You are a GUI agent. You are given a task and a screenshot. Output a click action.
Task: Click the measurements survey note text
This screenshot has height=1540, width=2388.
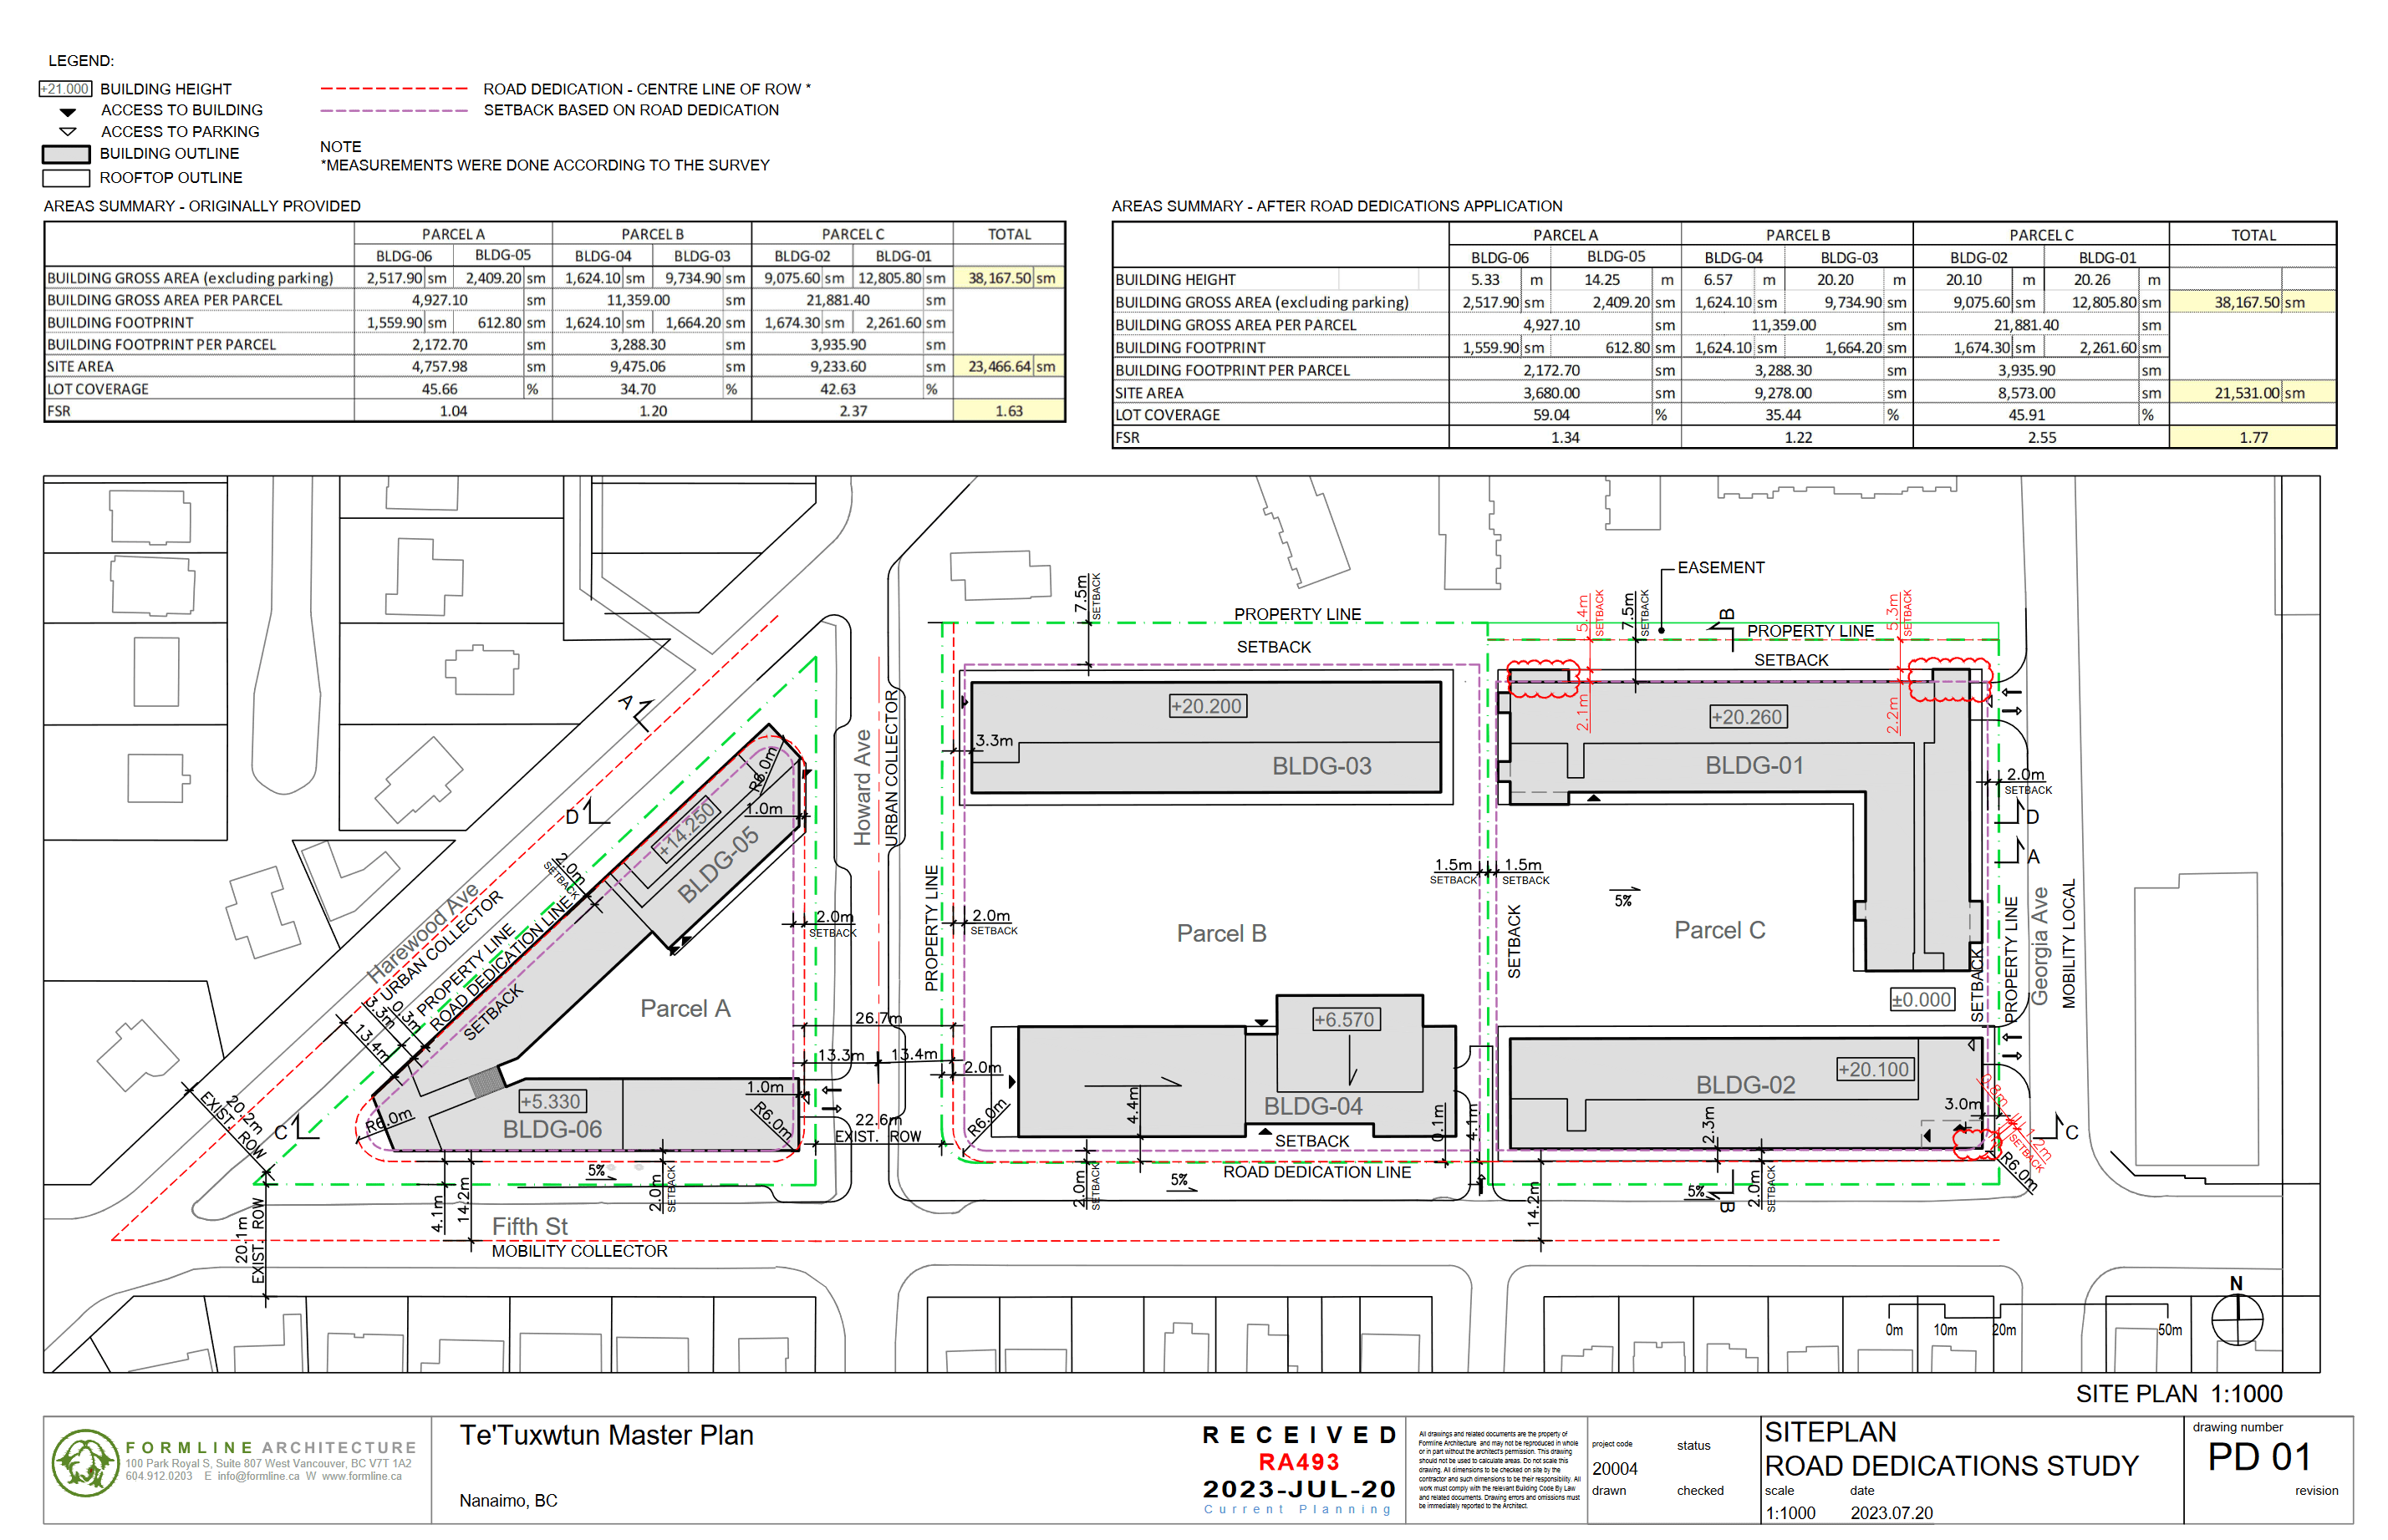pos(545,165)
